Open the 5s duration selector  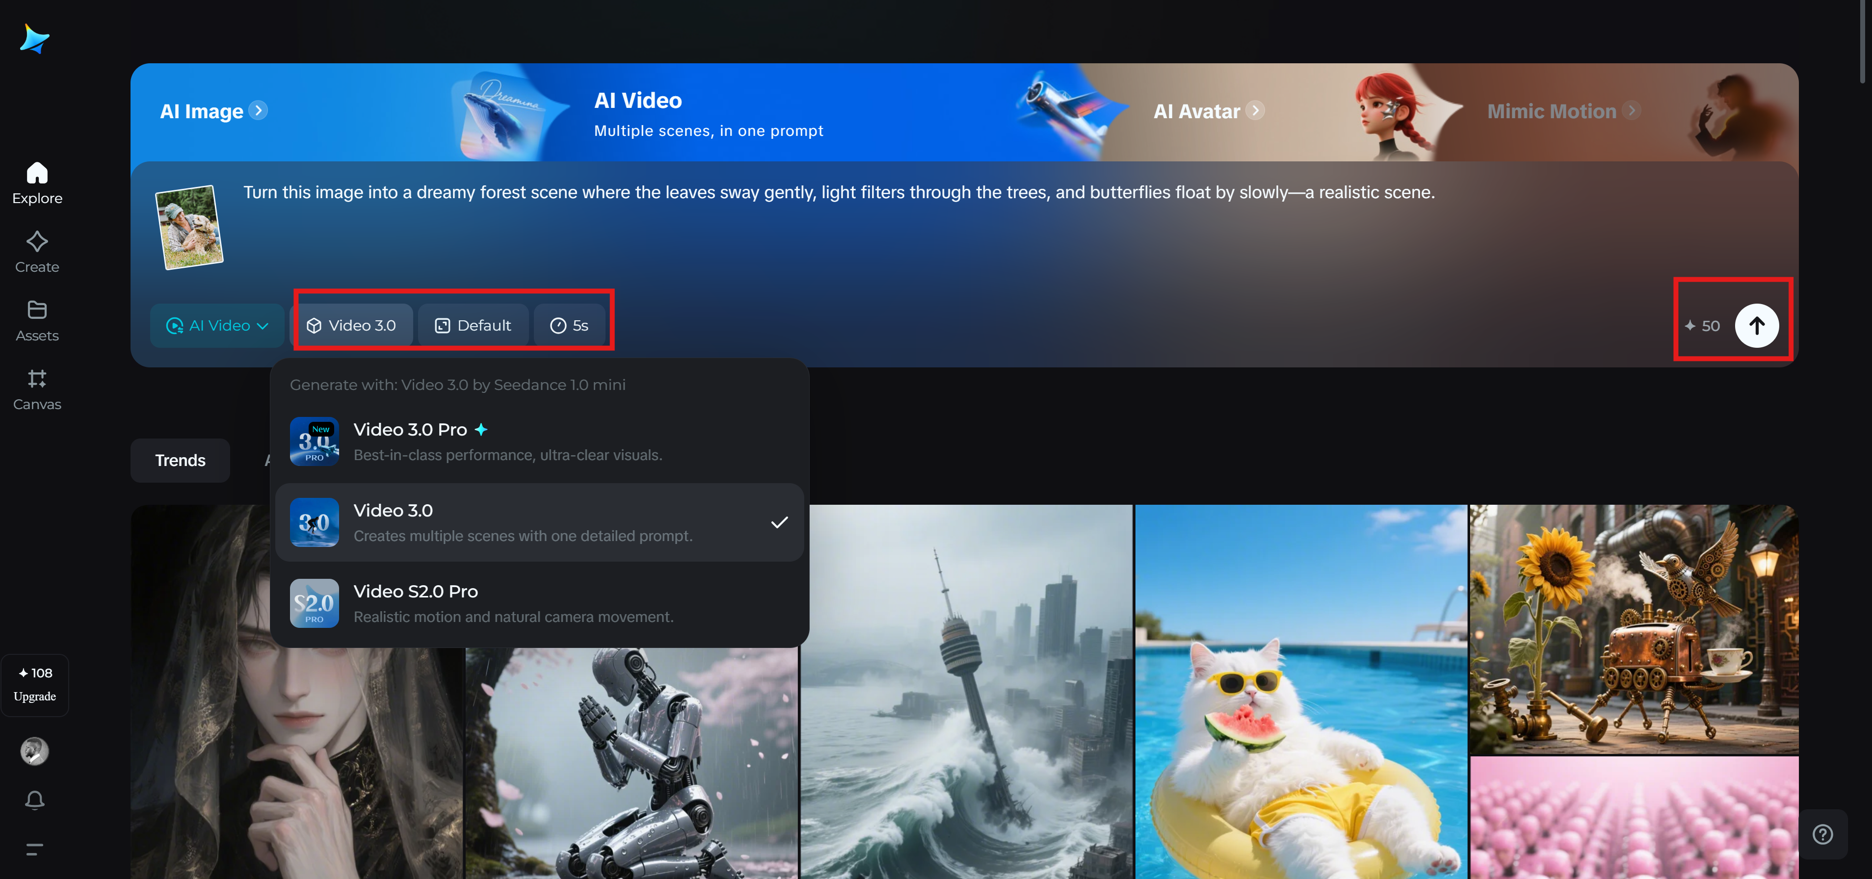571,325
